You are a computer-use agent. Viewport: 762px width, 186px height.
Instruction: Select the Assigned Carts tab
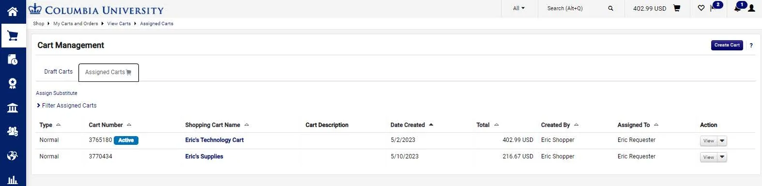pyautogui.click(x=108, y=72)
